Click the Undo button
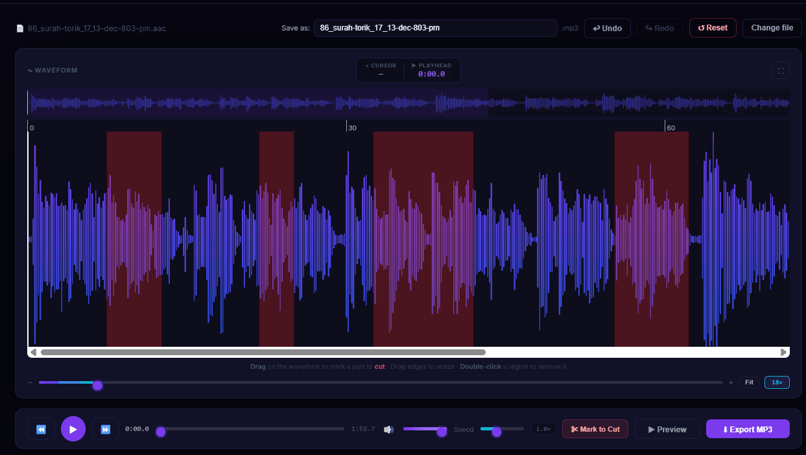This screenshot has width=806, height=455. pyautogui.click(x=608, y=28)
